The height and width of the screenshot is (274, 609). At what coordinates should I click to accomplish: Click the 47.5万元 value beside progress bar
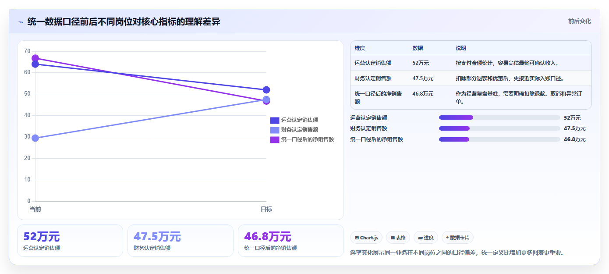(575, 128)
